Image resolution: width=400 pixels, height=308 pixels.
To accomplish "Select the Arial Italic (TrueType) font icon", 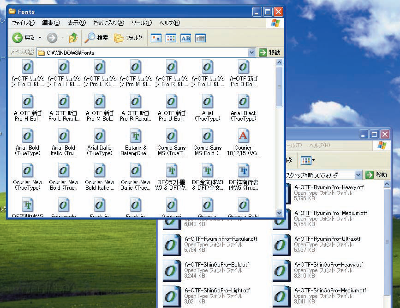I will [x=100, y=136].
